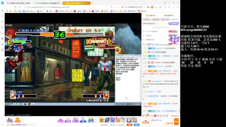The image size is (226, 127).
Task: Open the sidebar search icon
Action: 2,22
